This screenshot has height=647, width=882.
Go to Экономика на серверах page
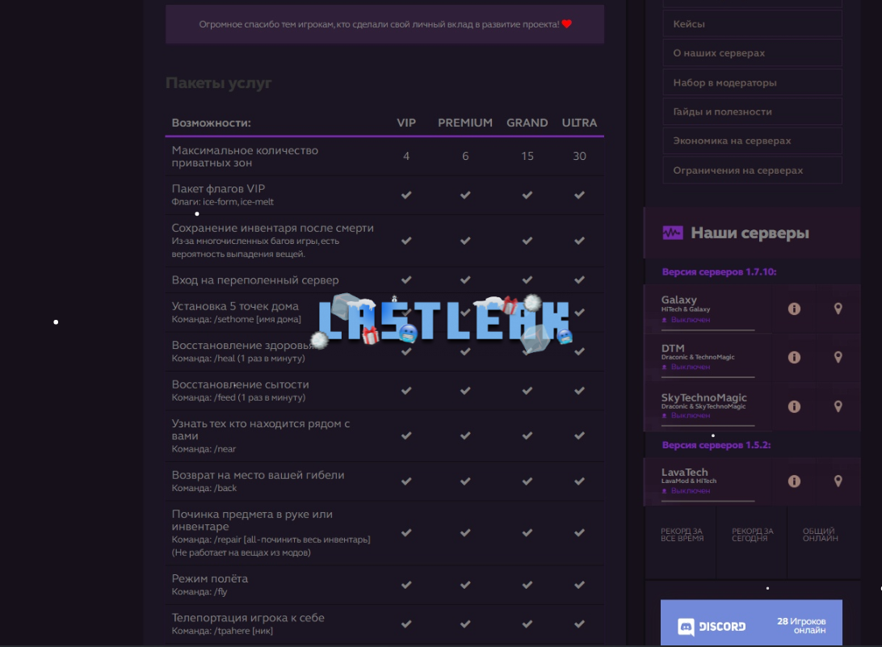(752, 141)
